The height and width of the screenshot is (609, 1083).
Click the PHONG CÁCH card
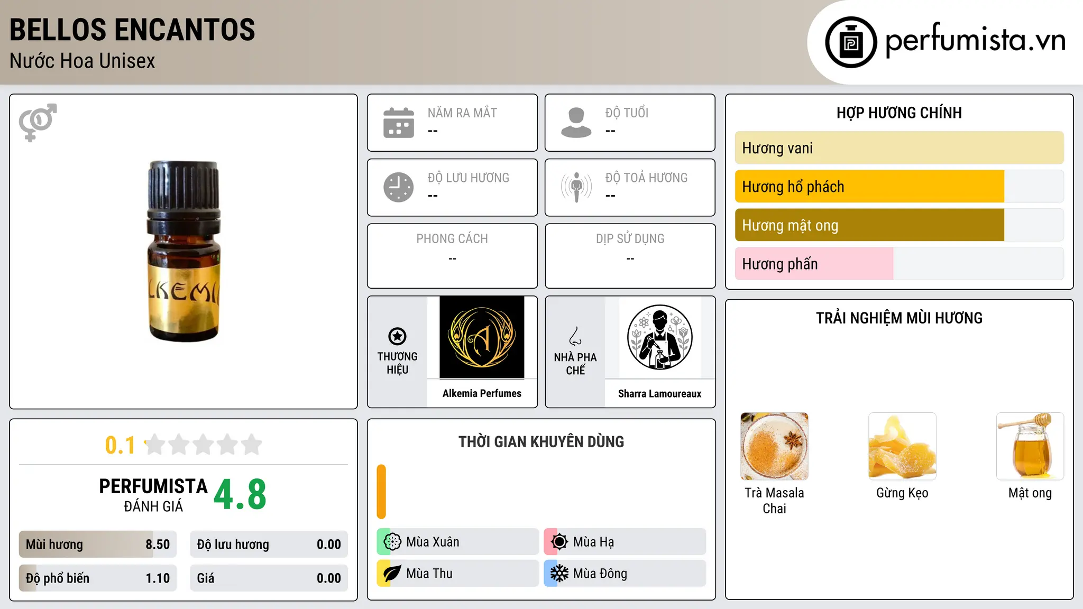pos(452,256)
